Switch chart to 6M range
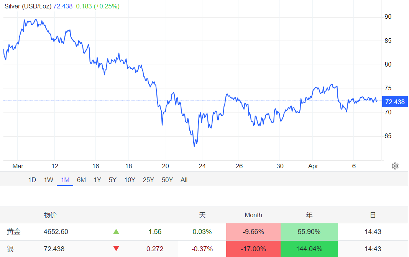 [x=81, y=180]
